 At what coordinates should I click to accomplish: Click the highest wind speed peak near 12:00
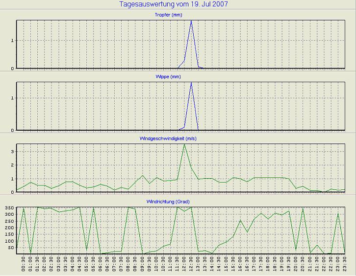click(184, 144)
